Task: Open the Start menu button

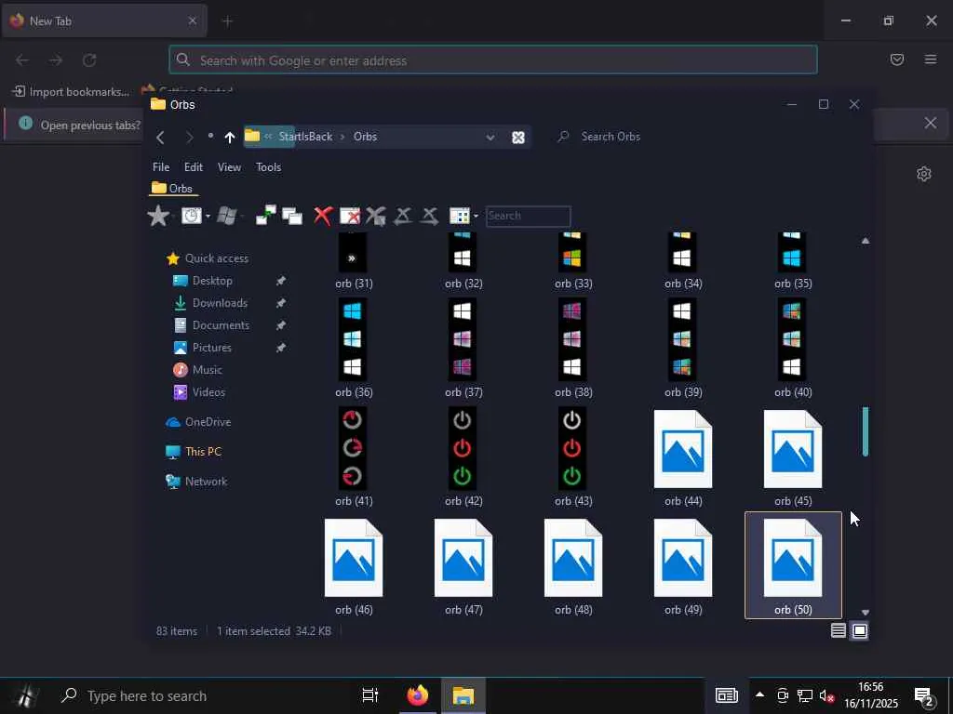Action: pos(25,695)
